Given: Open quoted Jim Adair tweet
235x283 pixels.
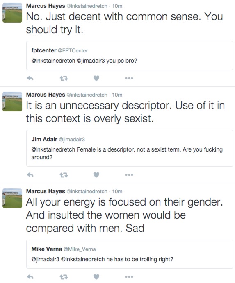Looking at the screenshot, I should click(130, 148).
